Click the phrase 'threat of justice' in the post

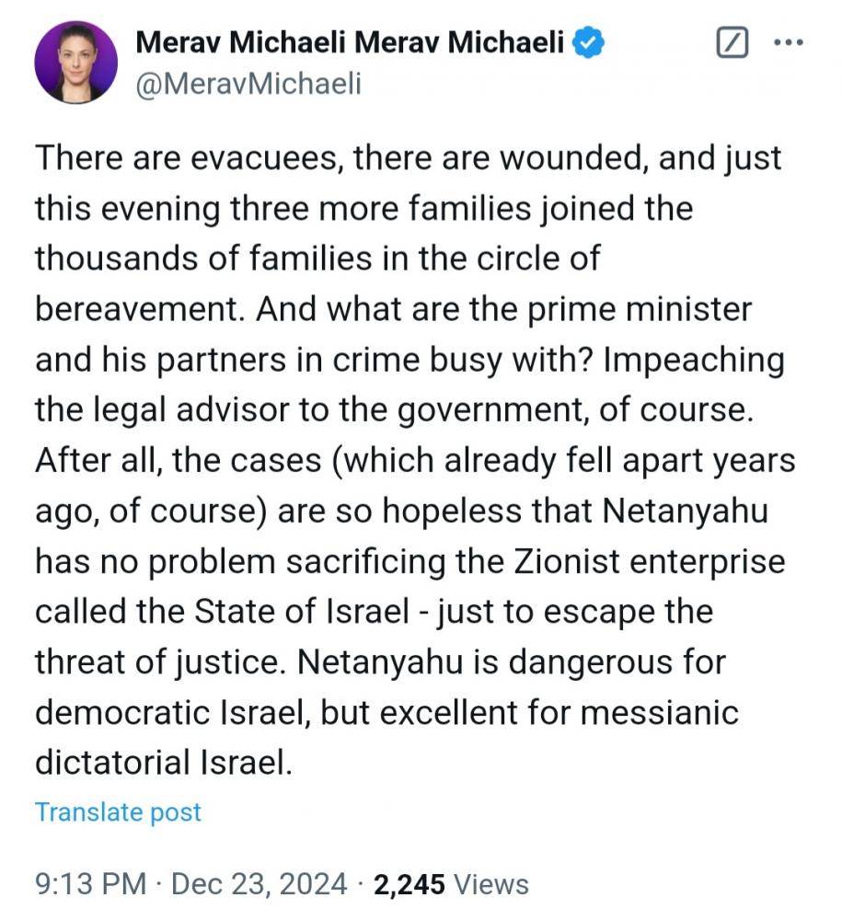click(x=160, y=661)
